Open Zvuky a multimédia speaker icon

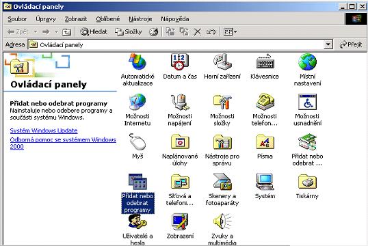[x=222, y=221]
